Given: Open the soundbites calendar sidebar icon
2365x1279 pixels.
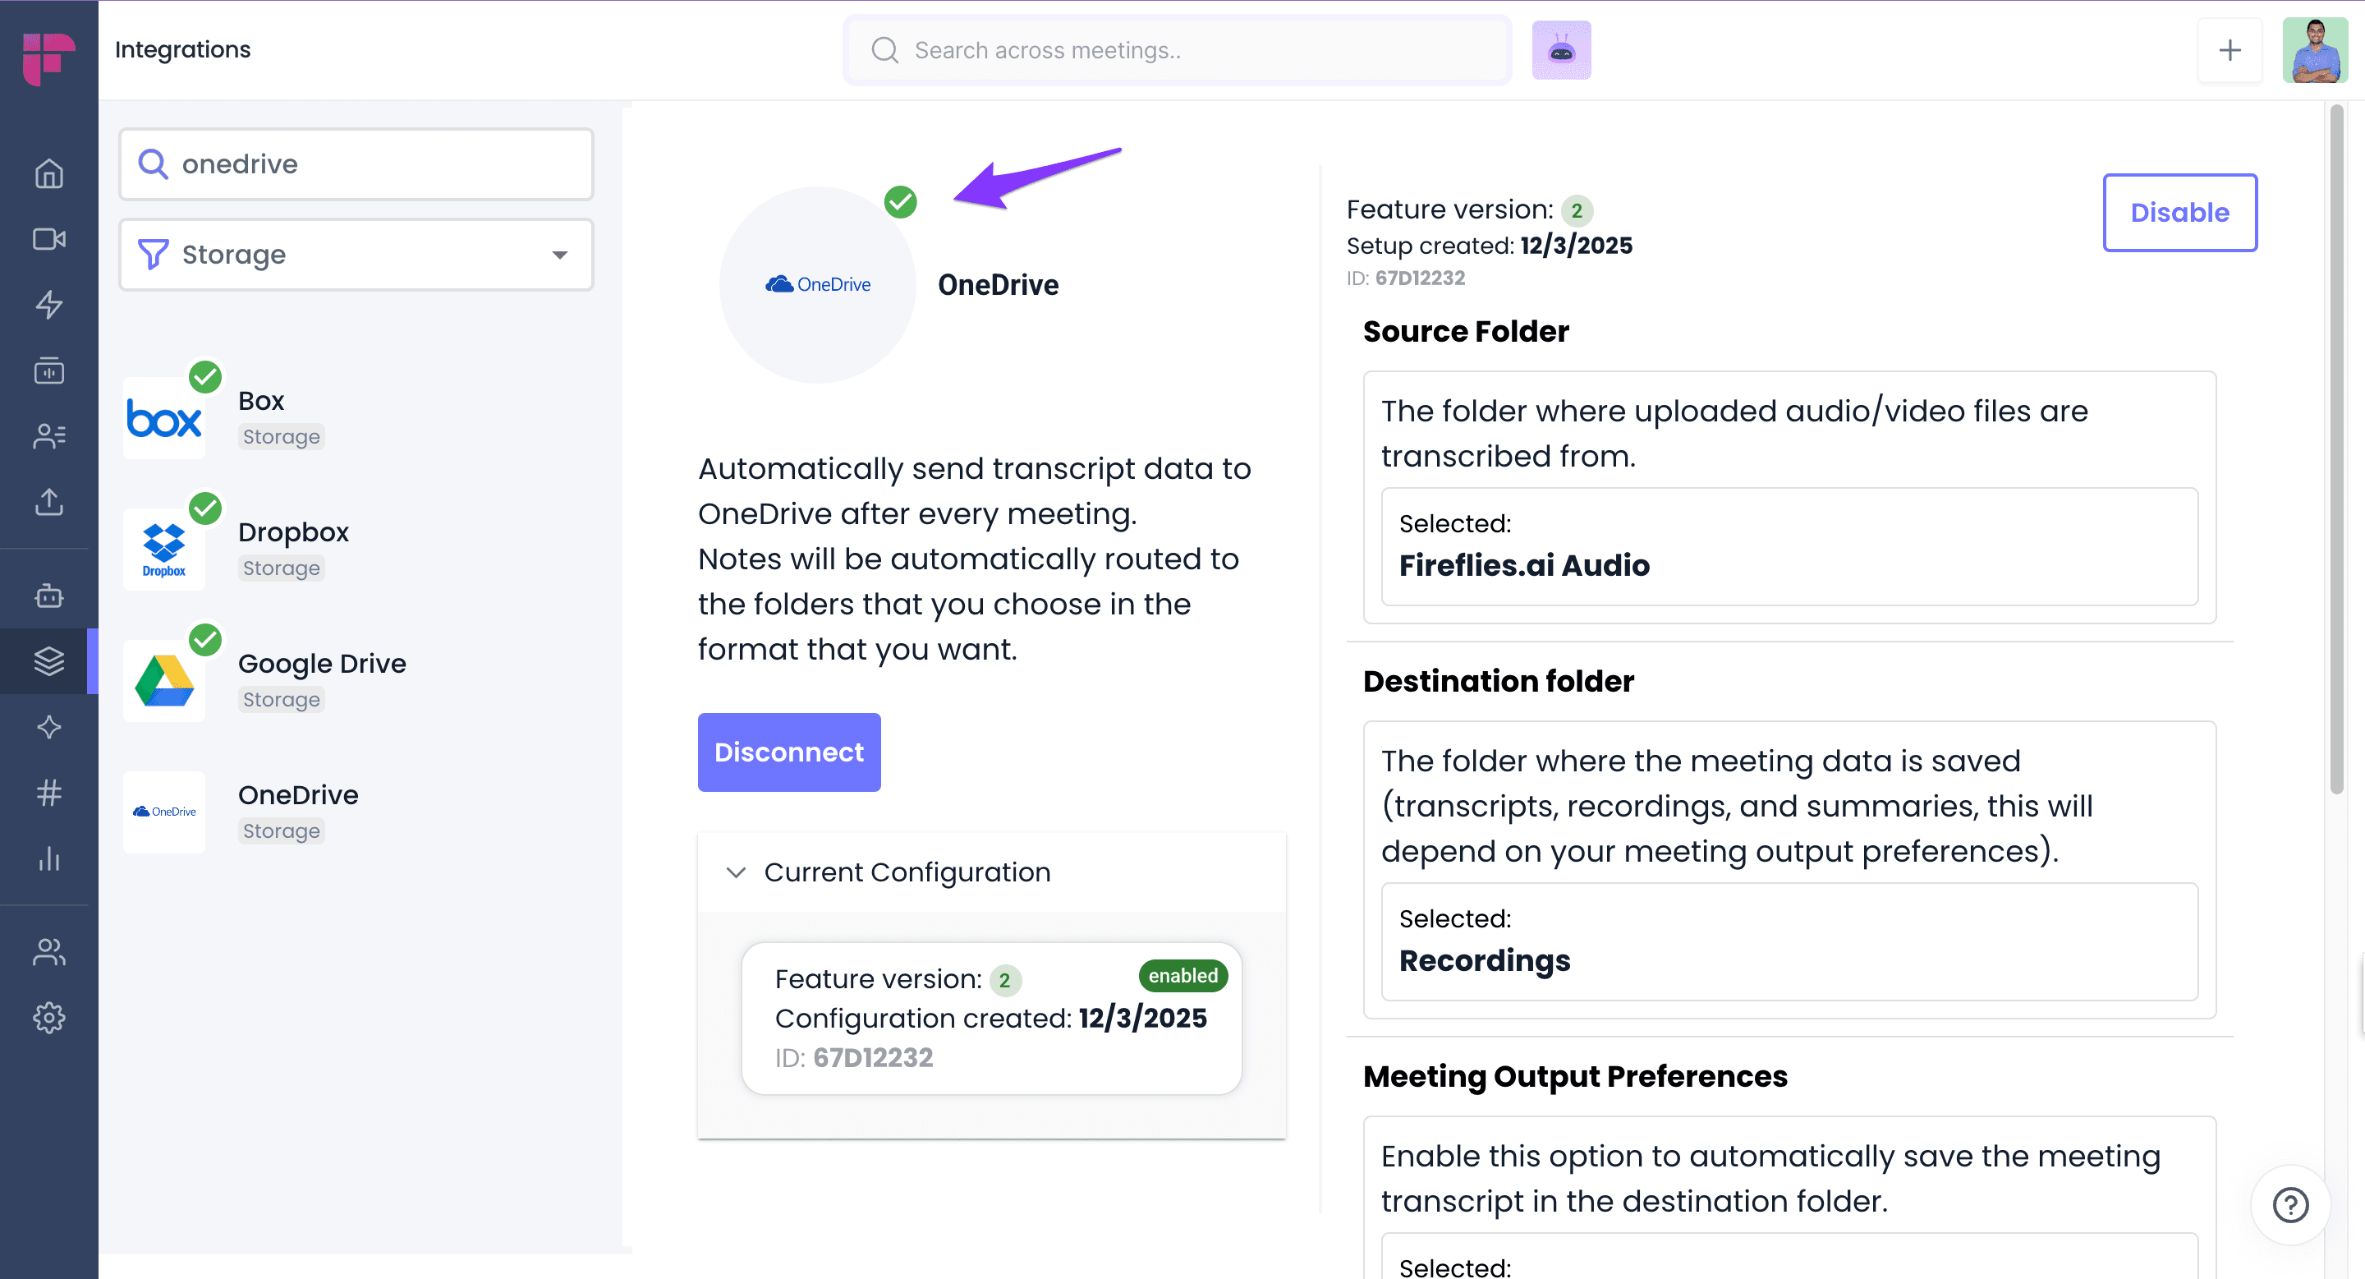Looking at the screenshot, I should point(48,370).
